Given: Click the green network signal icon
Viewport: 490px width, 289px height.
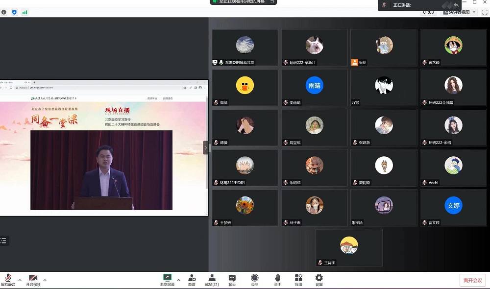Looking at the screenshot, I should tap(24, 12).
